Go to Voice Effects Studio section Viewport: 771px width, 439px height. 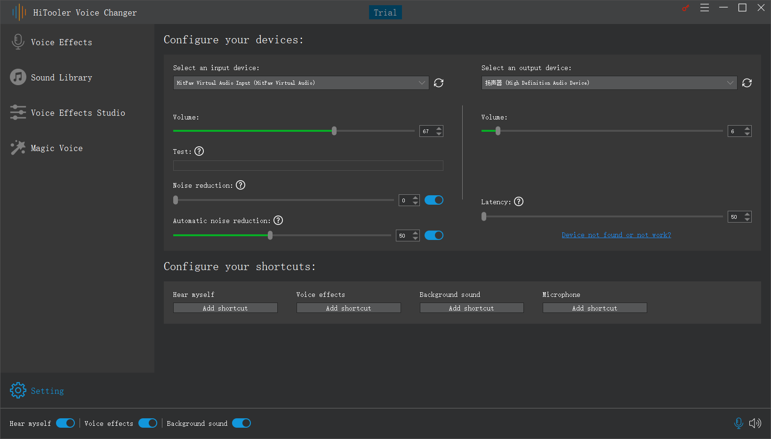click(x=78, y=113)
